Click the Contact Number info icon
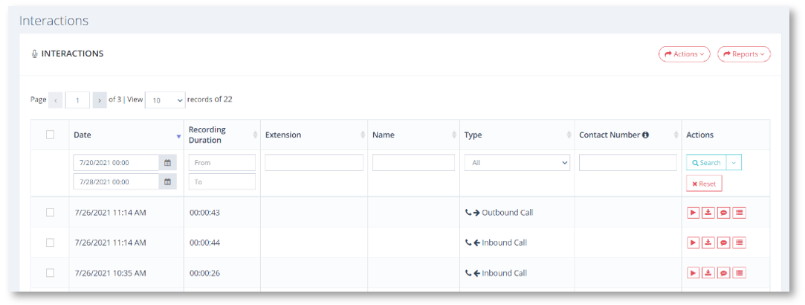This screenshot has height=305, width=805. 645,135
